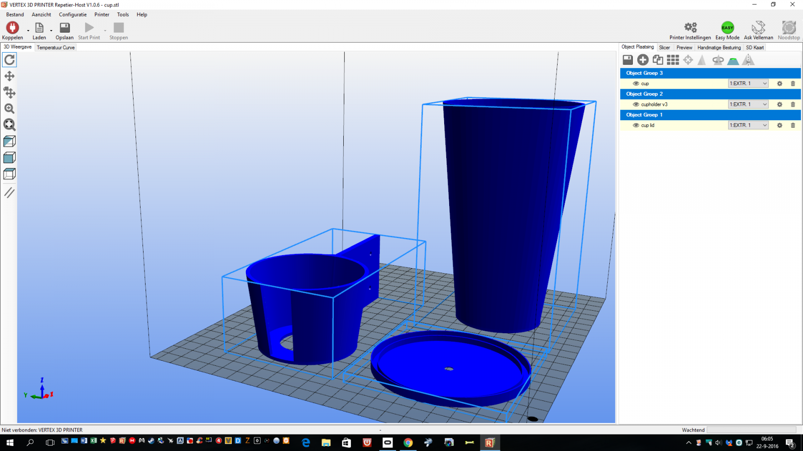Image resolution: width=803 pixels, height=451 pixels.
Task: Delete cupholder v3 with trash icon
Action: (x=793, y=104)
